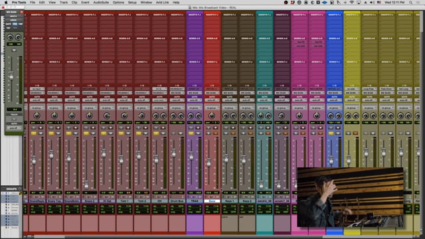Click the pan knob on Hi Hat track
The image size is (425, 239).
(107, 116)
